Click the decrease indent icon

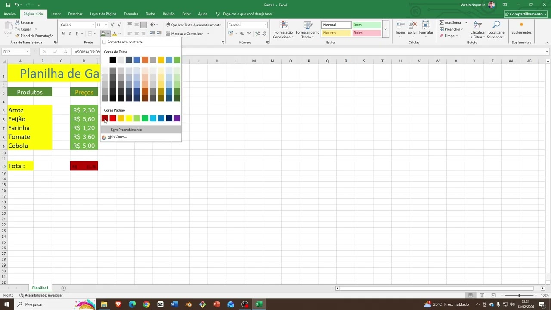click(x=152, y=34)
